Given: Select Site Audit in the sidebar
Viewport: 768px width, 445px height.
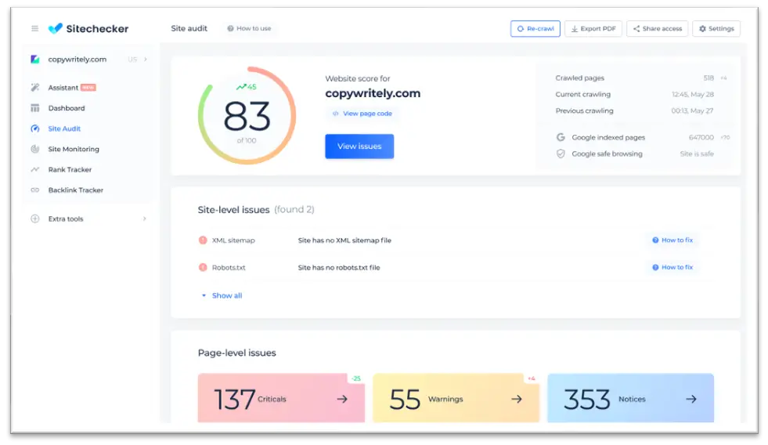Looking at the screenshot, I should (x=64, y=128).
